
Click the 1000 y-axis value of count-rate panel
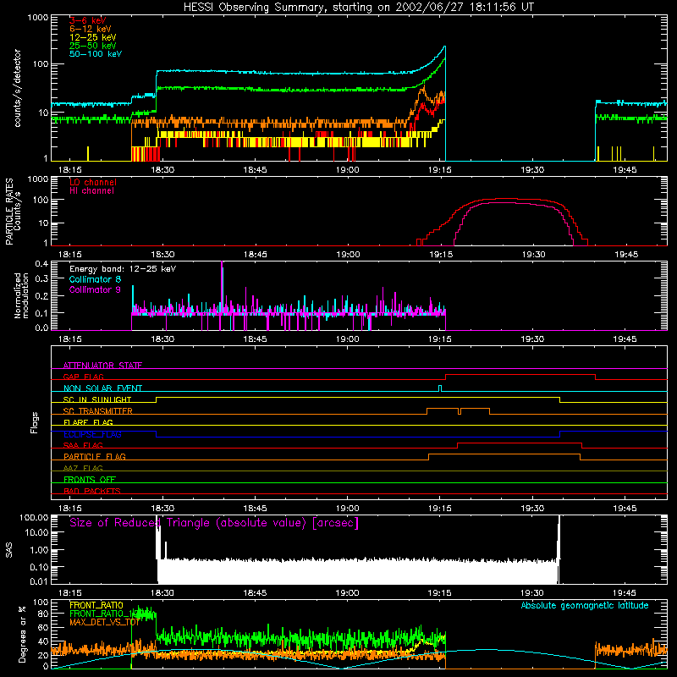point(37,18)
